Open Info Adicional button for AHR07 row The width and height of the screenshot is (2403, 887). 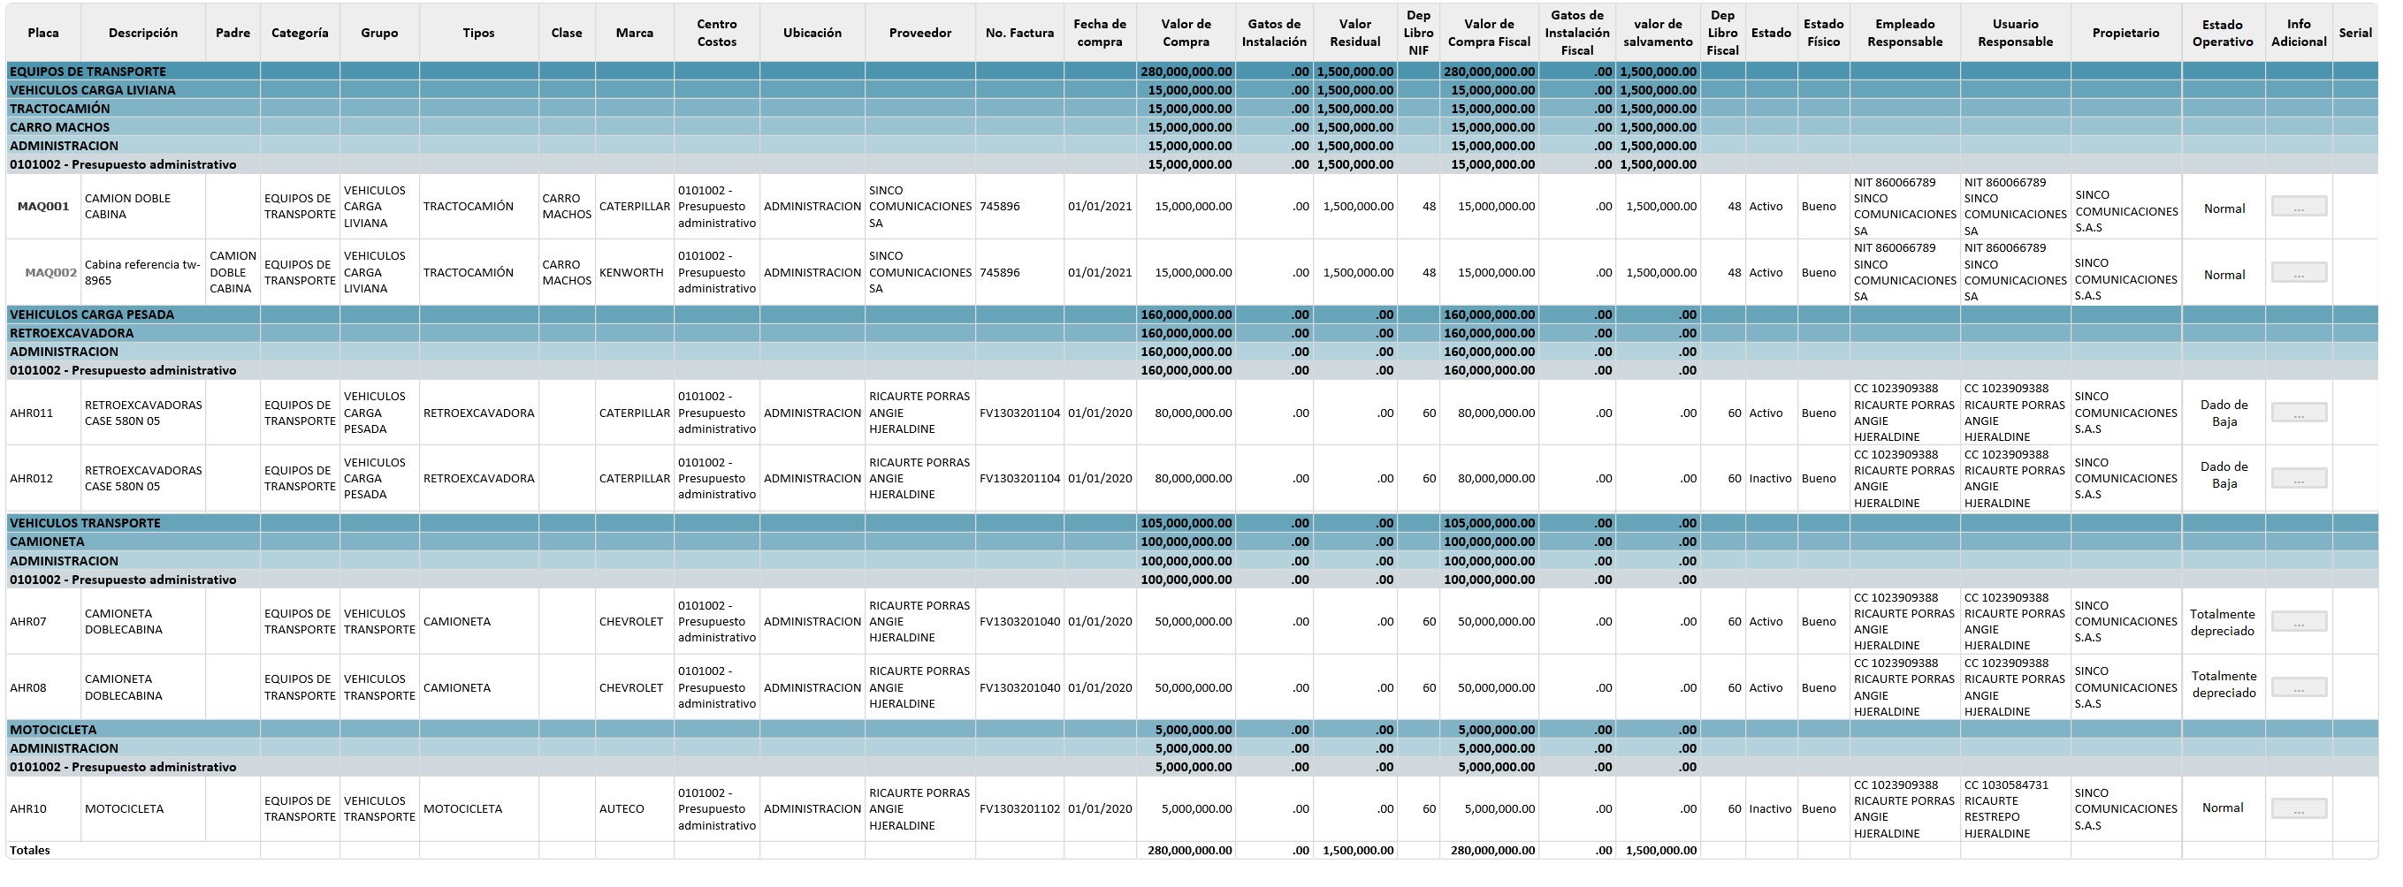[2299, 621]
